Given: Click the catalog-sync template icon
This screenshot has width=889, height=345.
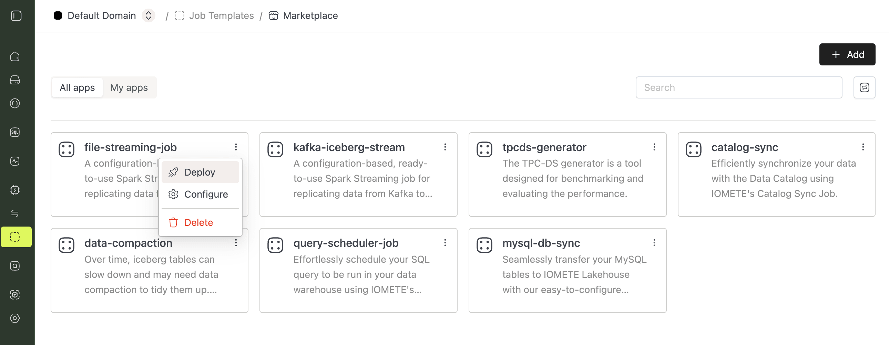Looking at the screenshot, I should coord(693,150).
